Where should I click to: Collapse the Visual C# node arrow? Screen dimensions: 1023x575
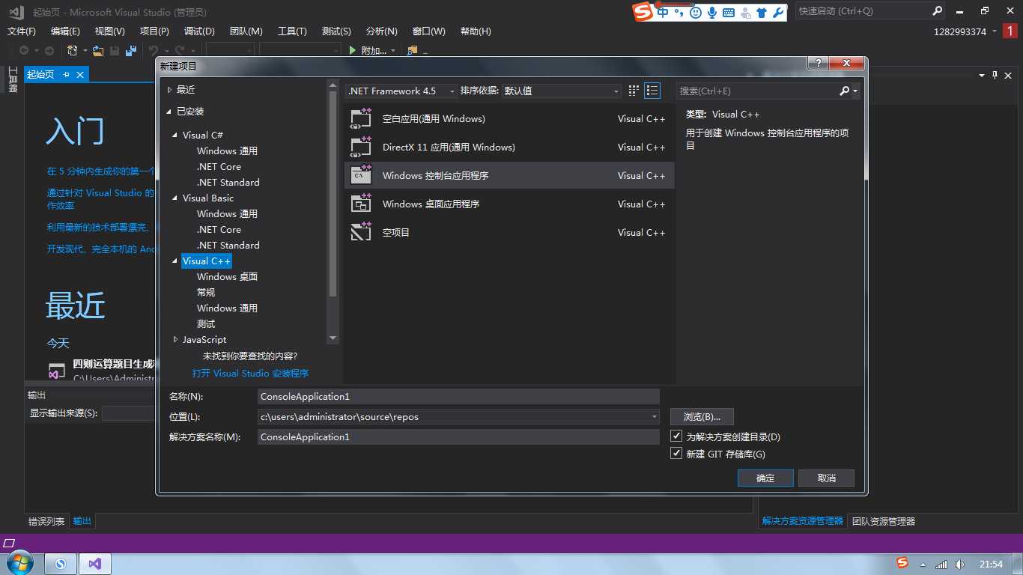click(176, 136)
